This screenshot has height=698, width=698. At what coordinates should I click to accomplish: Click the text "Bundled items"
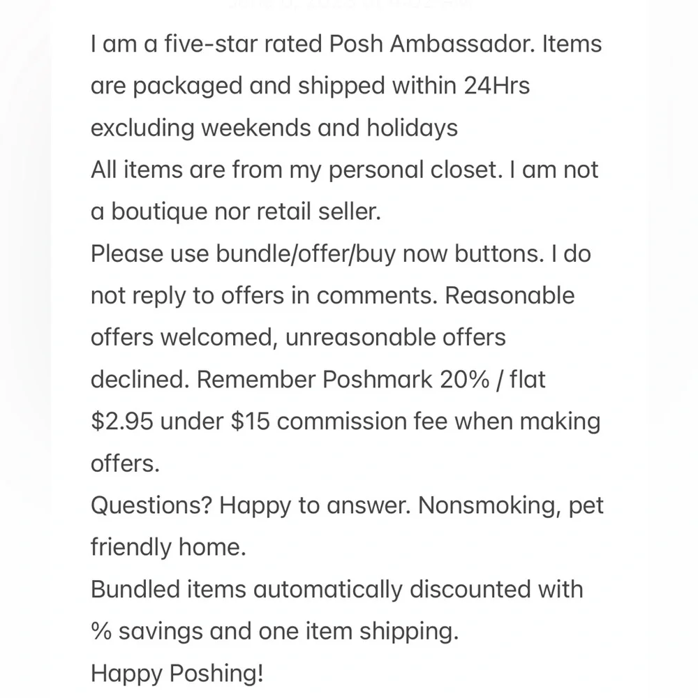(168, 589)
